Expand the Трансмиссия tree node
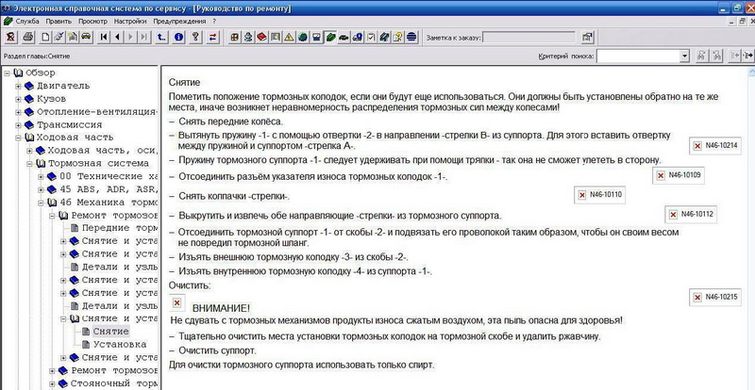The image size is (755, 390). [x=18, y=125]
